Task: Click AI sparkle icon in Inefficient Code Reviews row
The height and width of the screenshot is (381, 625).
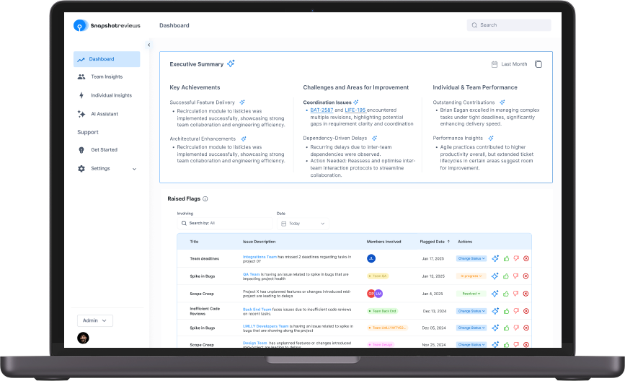Action: 495,311
